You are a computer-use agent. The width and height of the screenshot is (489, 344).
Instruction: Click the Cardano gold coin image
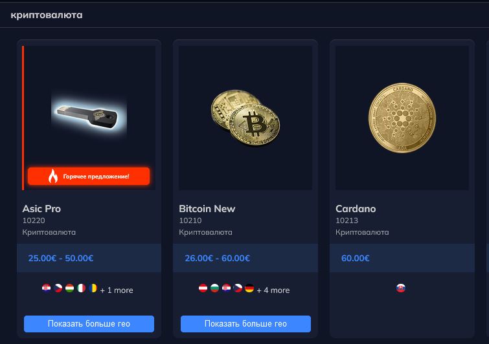402,118
